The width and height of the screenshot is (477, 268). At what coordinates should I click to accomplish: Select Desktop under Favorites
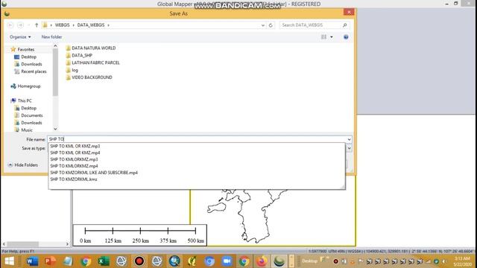(x=25, y=57)
